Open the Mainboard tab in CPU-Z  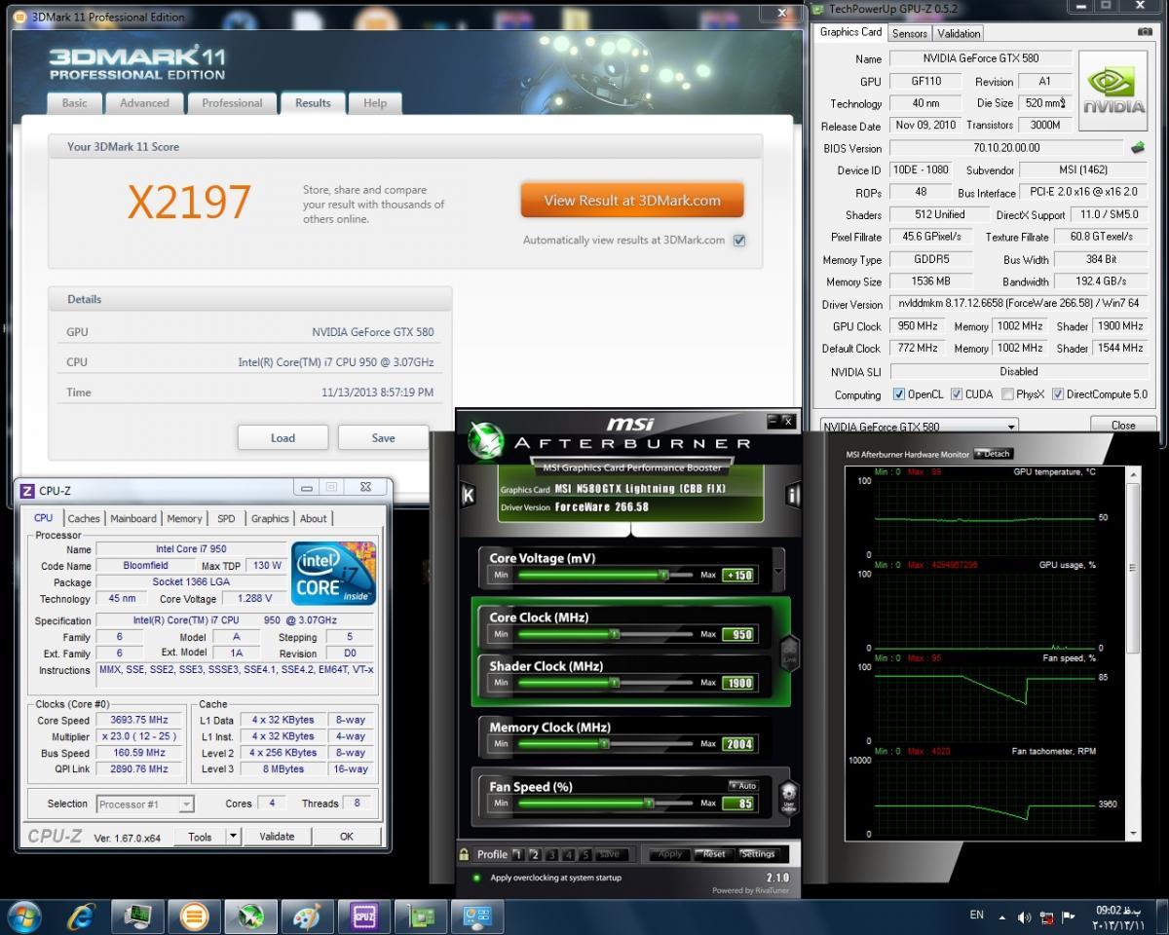(133, 518)
